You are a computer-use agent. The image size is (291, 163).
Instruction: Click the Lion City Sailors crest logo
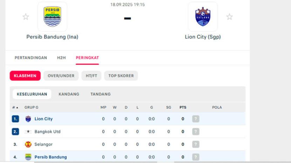(x=203, y=16)
